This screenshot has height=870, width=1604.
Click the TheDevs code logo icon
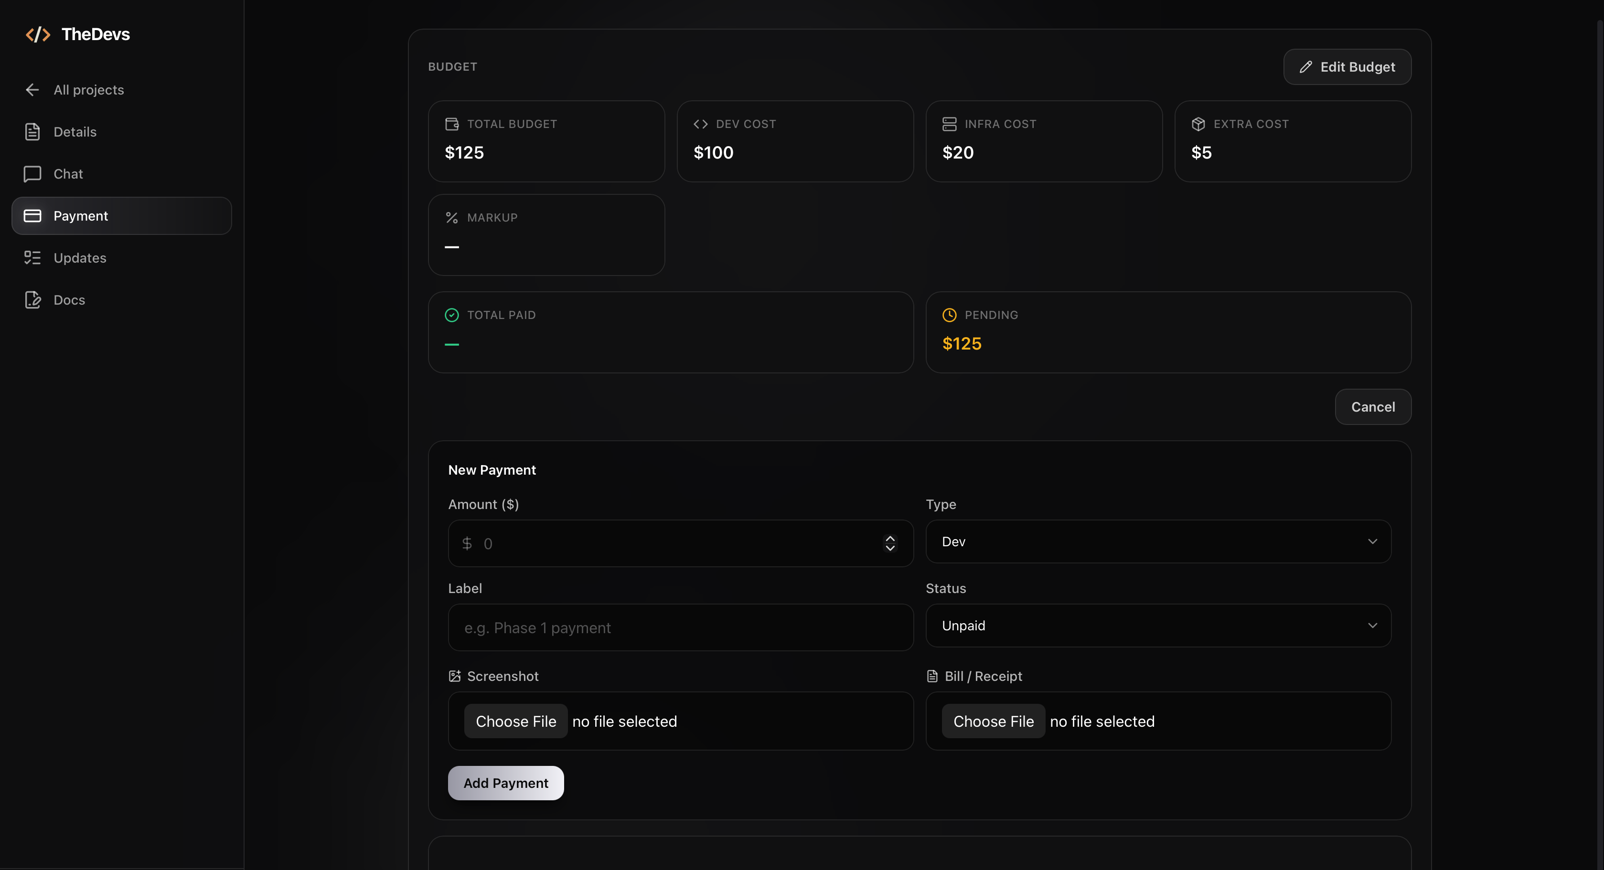click(37, 34)
